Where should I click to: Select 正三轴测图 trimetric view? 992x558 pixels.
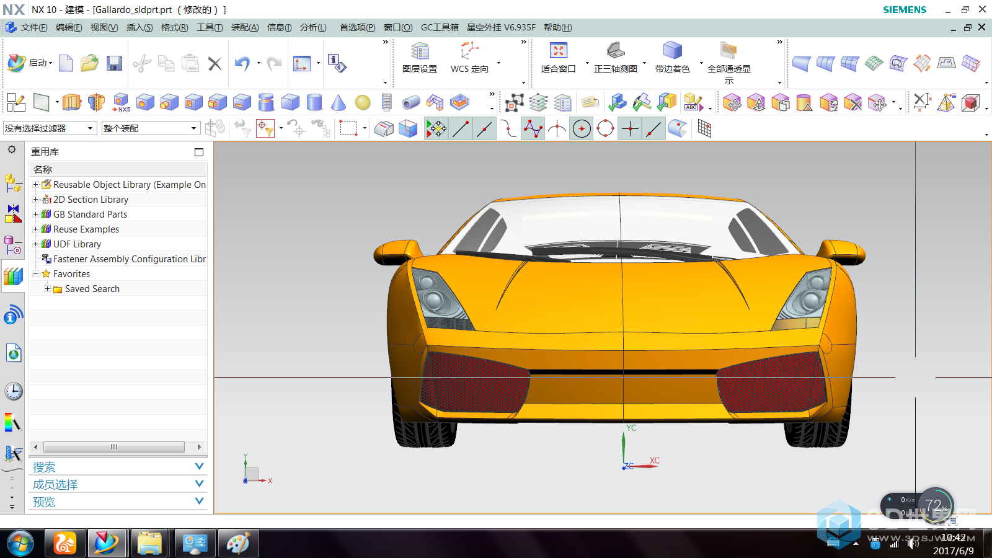tap(615, 59)
